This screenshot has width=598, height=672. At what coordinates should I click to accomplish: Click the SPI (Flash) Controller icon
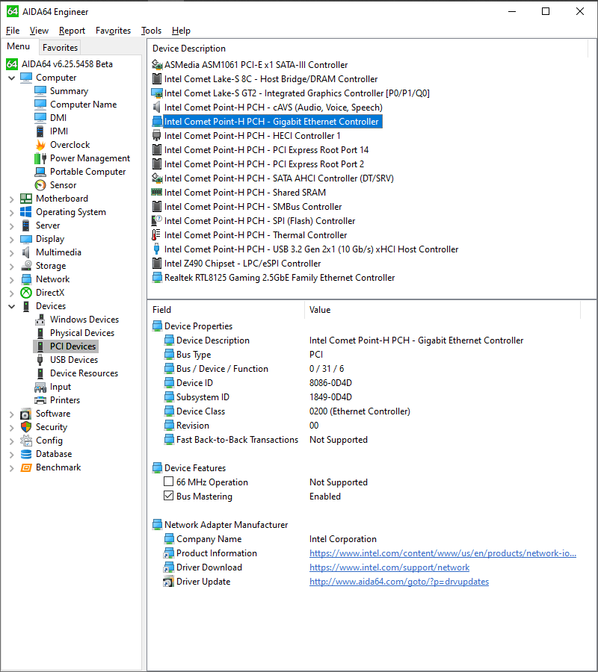click(157, 221)
